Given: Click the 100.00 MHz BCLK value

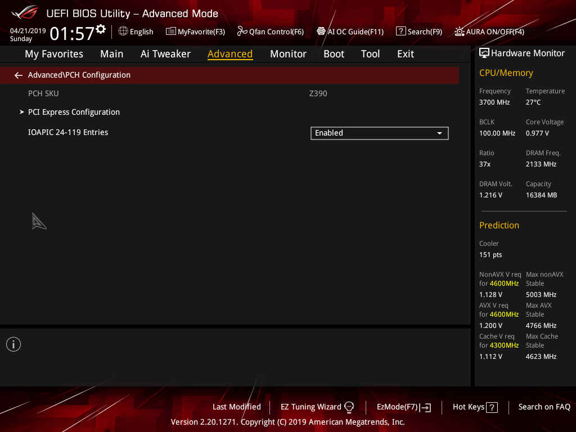Looking at the screenshot, I should [497, 133].
